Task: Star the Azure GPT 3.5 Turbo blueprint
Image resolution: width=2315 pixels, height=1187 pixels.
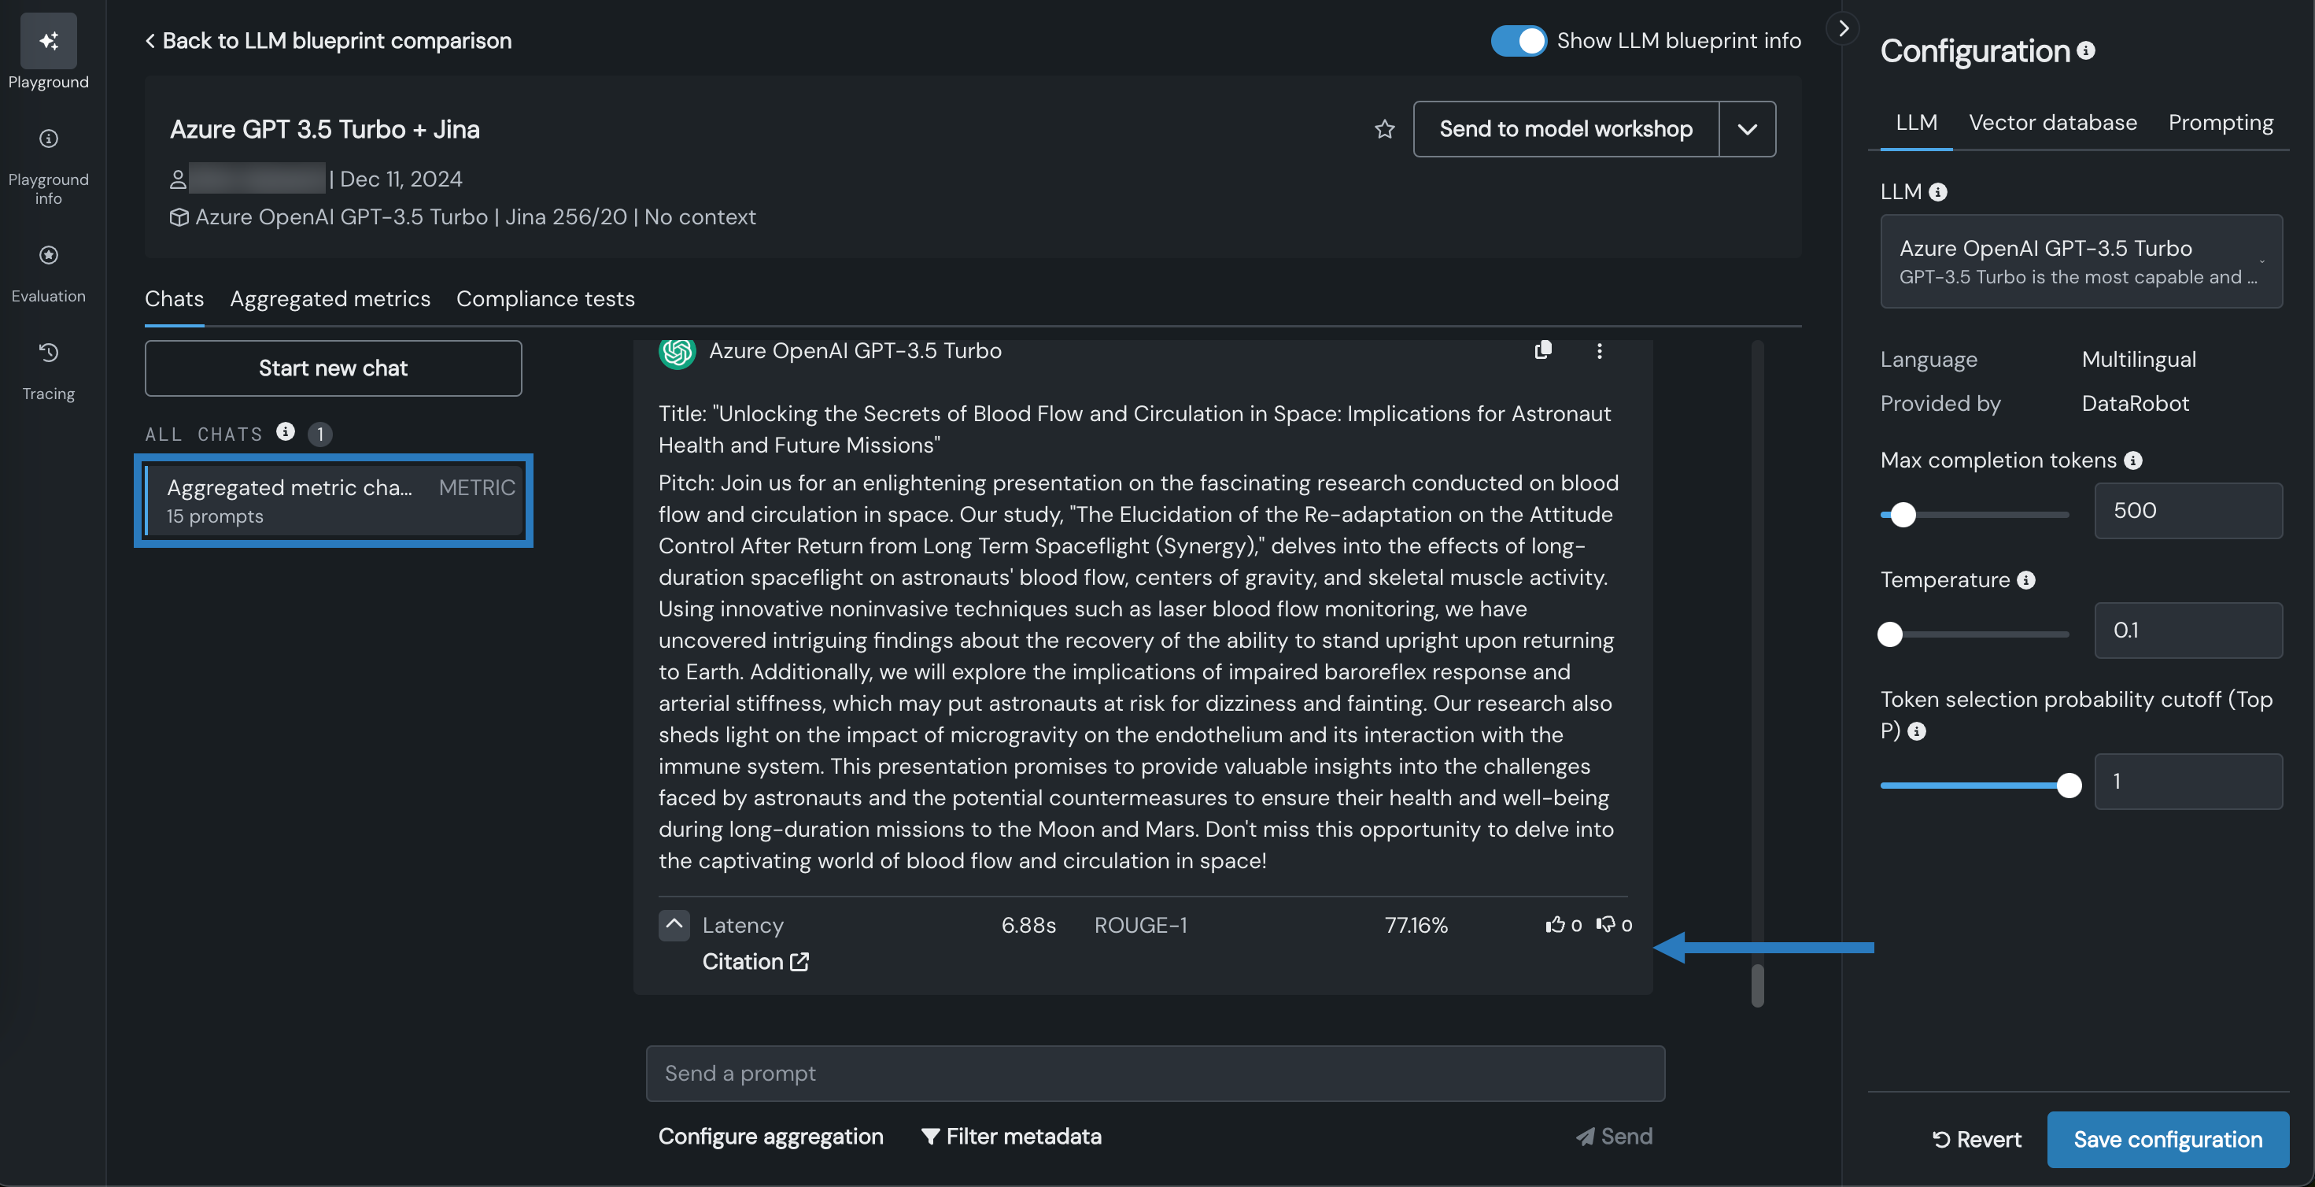Action: pyautogui.click(x=1384, y=130)
